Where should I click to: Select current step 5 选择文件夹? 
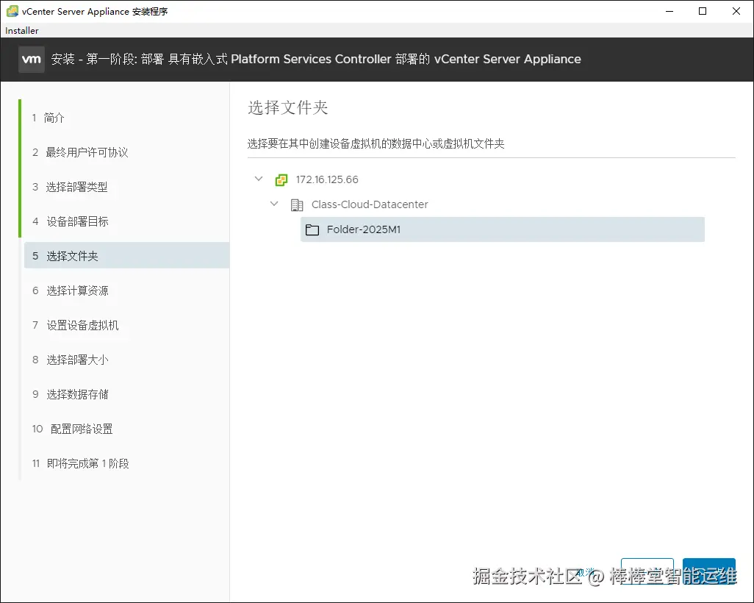pos(126,256)
